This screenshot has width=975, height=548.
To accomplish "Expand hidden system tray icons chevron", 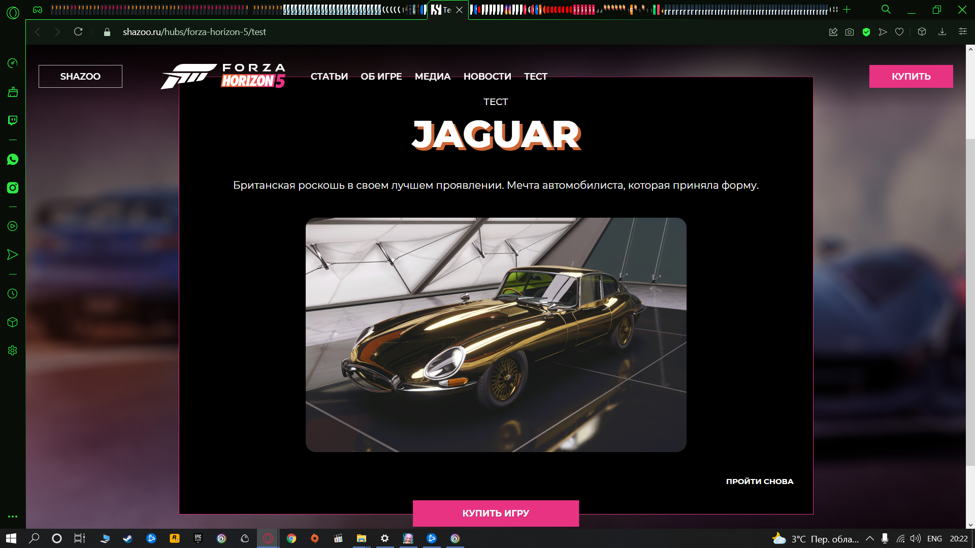I will pyautogui.click(x=870, y=538).
